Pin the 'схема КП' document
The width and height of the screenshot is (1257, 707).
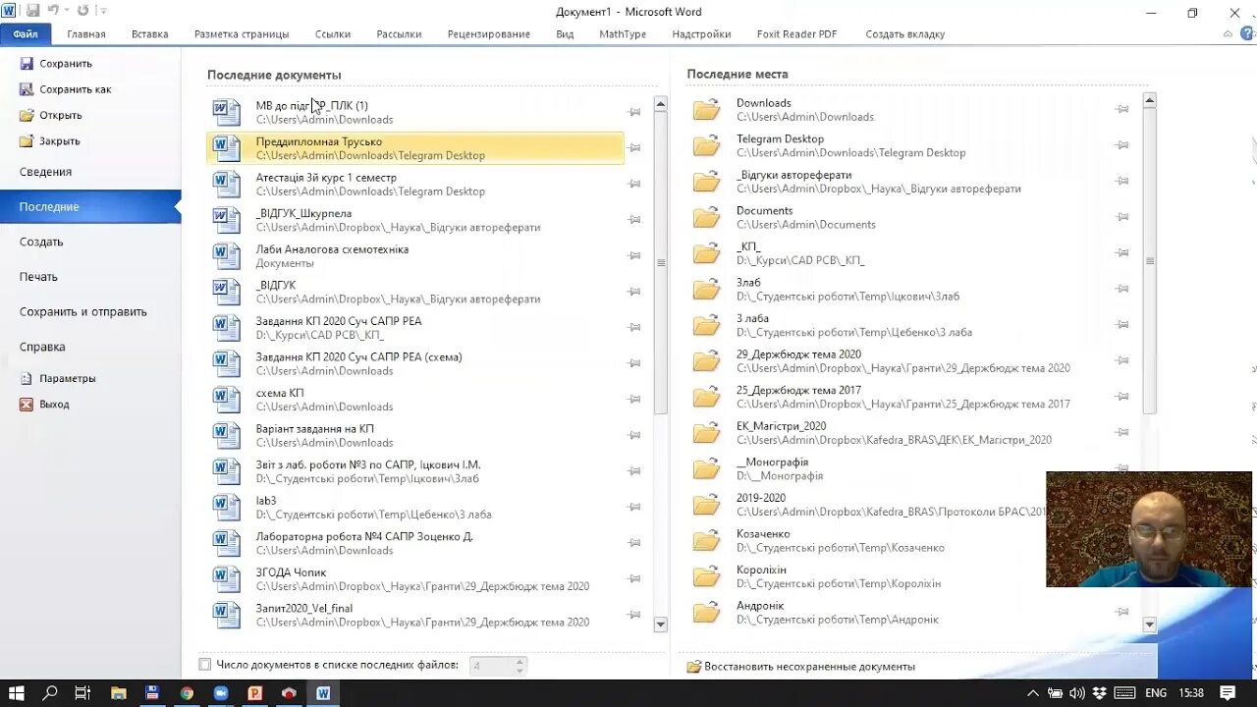[x=634, y=400]
